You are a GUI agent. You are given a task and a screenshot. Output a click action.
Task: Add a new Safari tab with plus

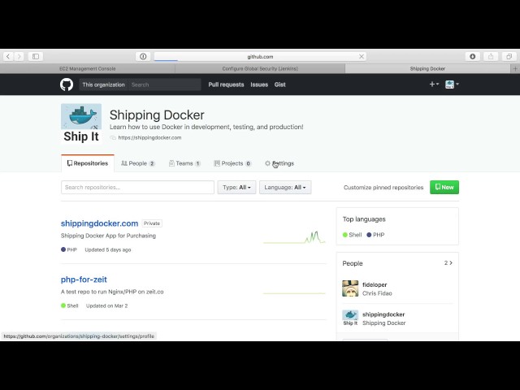pyautogui.click(x=515, y=68)
